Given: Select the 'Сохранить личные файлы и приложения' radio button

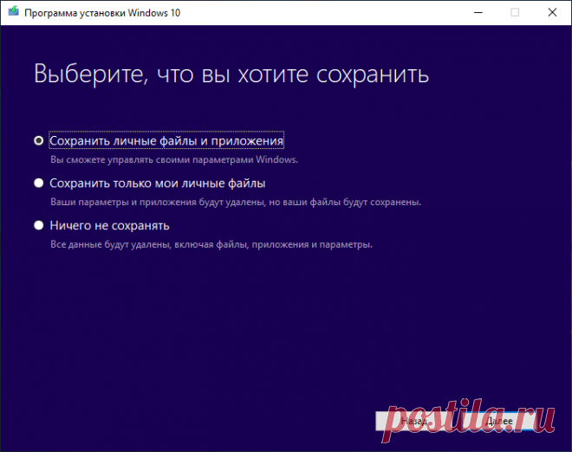Looking at the screenshot, I should pos(39,140).
